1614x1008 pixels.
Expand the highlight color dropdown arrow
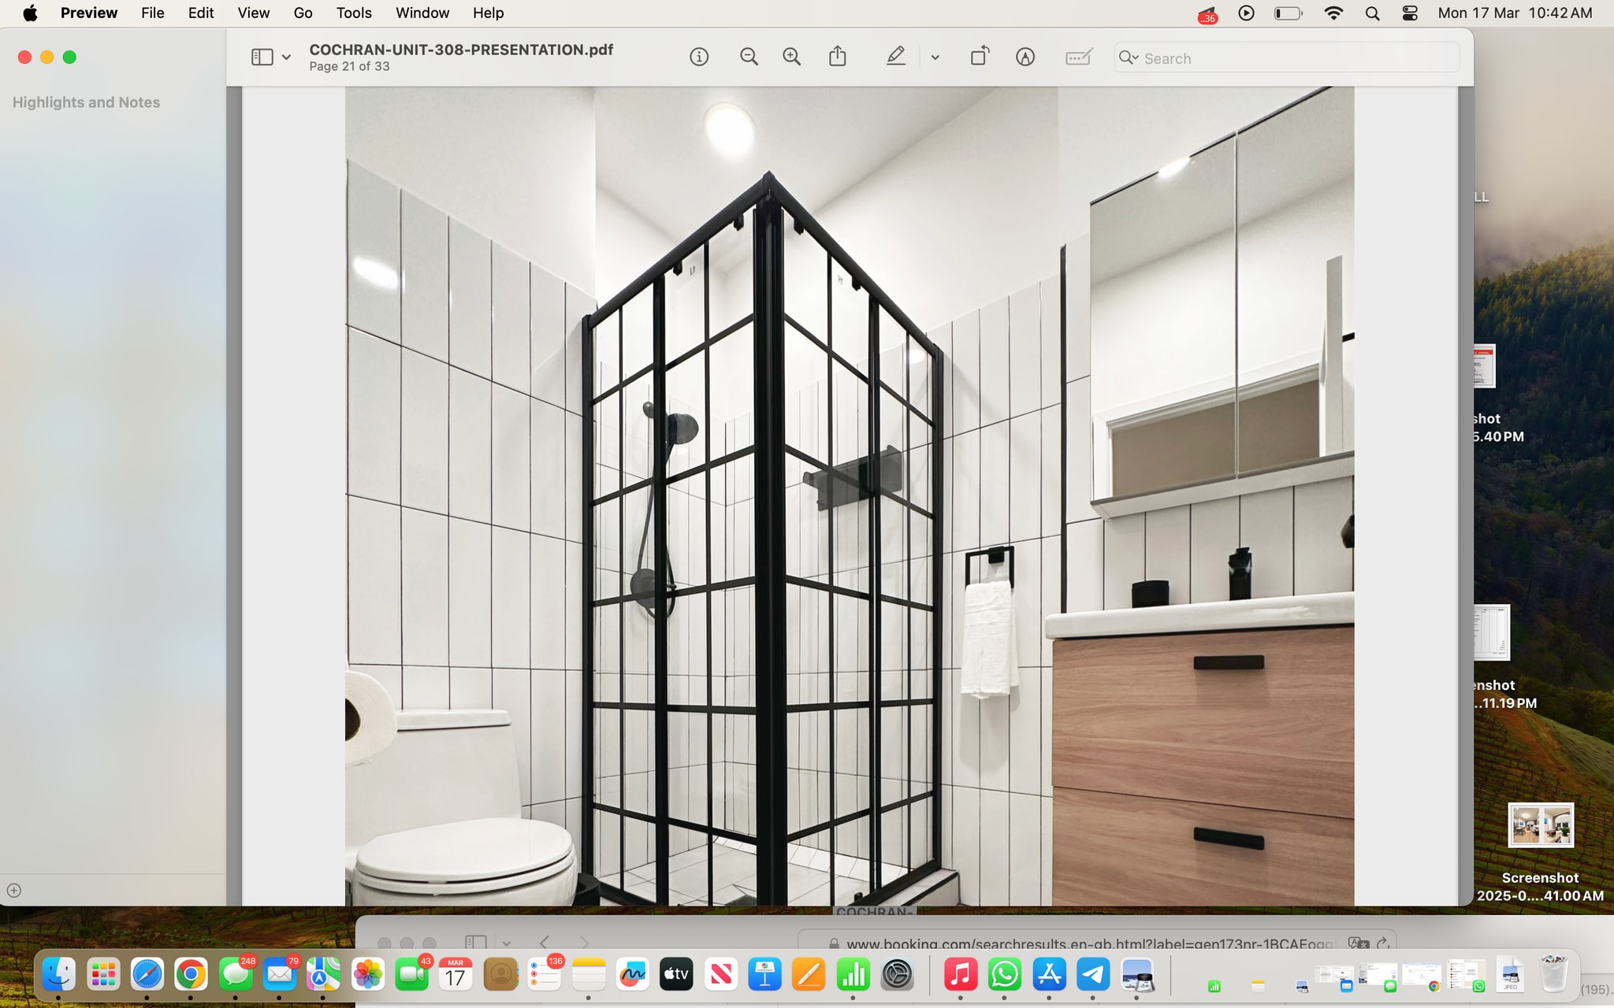(935, 57)
